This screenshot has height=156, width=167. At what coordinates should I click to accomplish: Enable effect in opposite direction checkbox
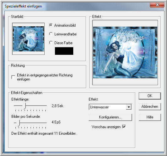click(13, 77)
